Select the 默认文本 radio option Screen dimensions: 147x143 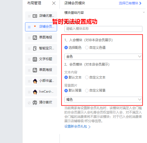[66, 77]
